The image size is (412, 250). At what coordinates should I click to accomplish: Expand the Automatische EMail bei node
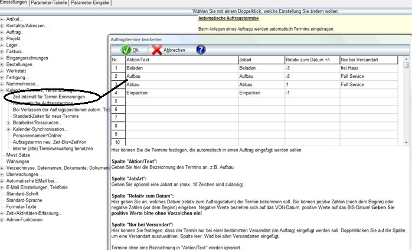(2, 181)
